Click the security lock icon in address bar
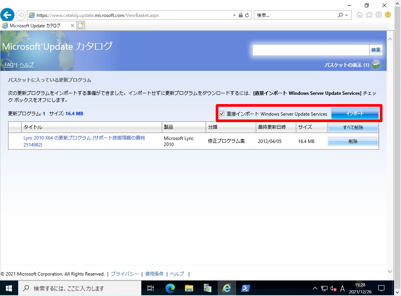Image resolution: width=401 pixels, height=296 pixels. [241, 15]
